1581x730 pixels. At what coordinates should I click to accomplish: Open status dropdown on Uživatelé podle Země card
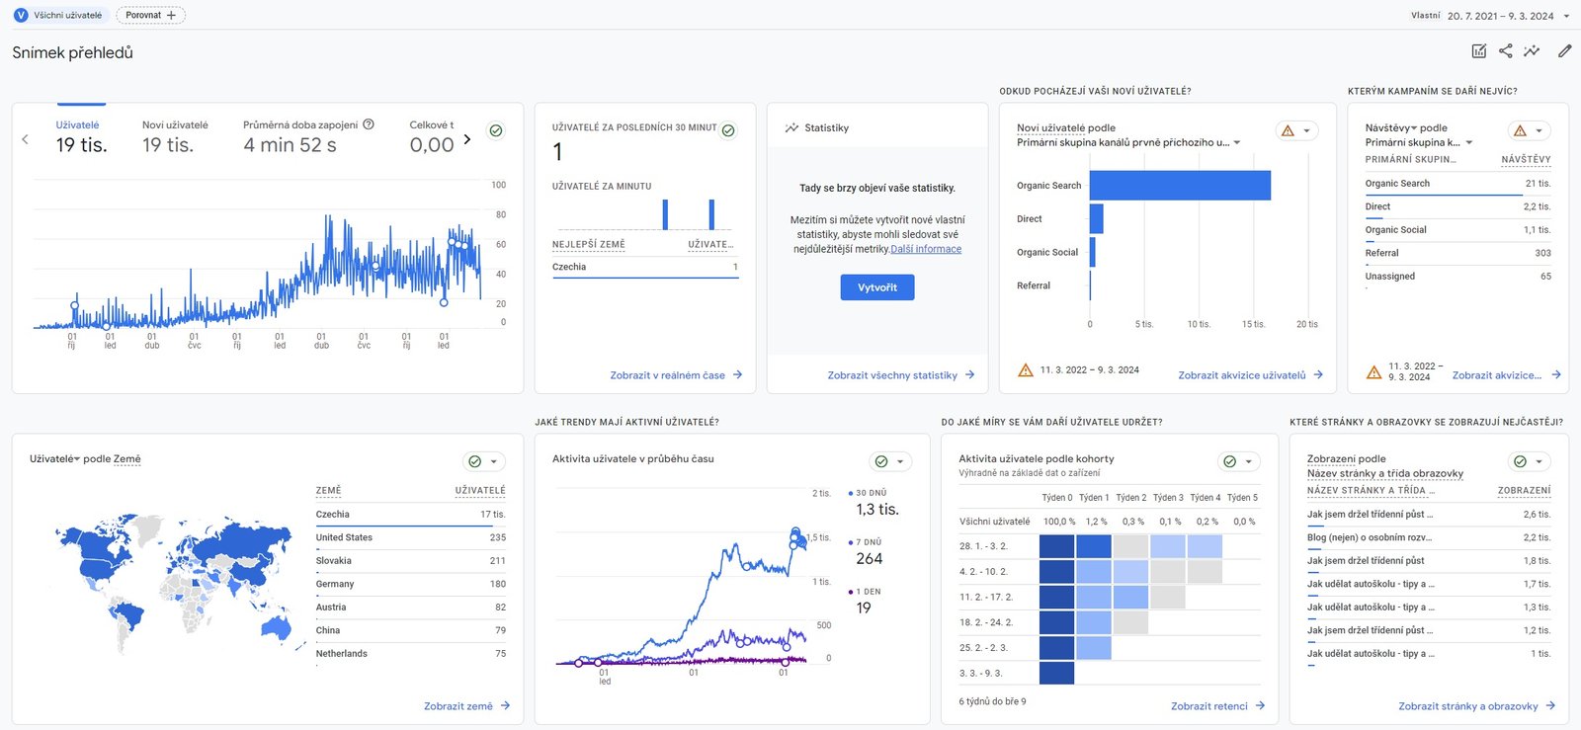[x=483, y=461]
